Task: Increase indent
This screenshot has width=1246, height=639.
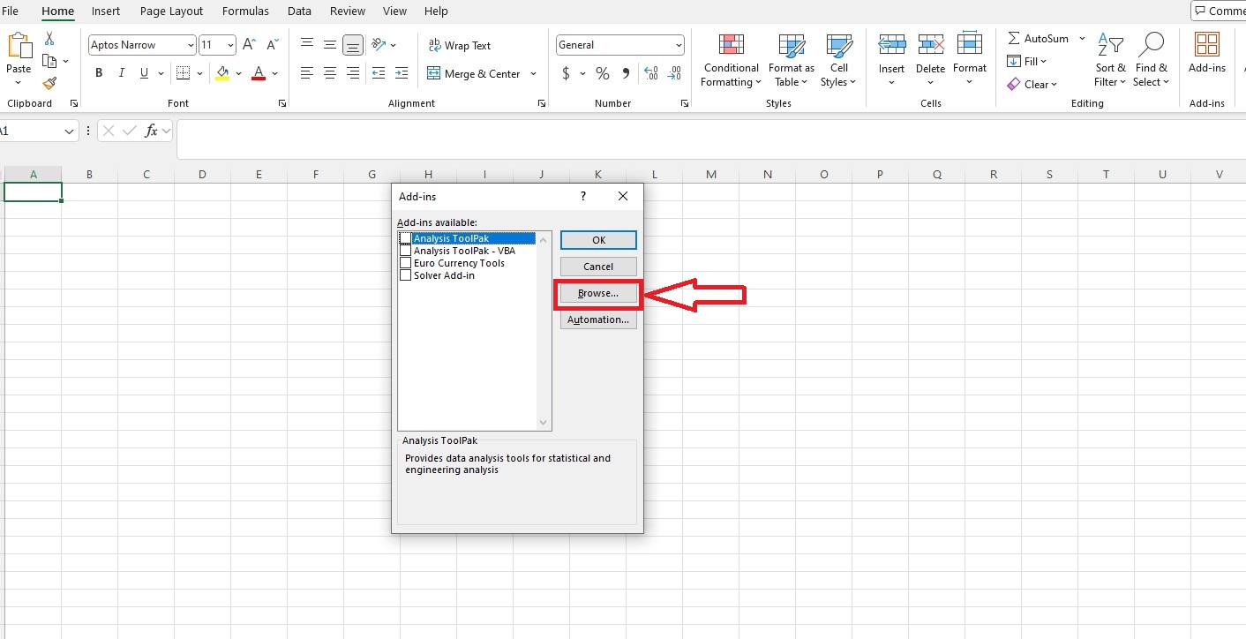Action: coord(402,73)
